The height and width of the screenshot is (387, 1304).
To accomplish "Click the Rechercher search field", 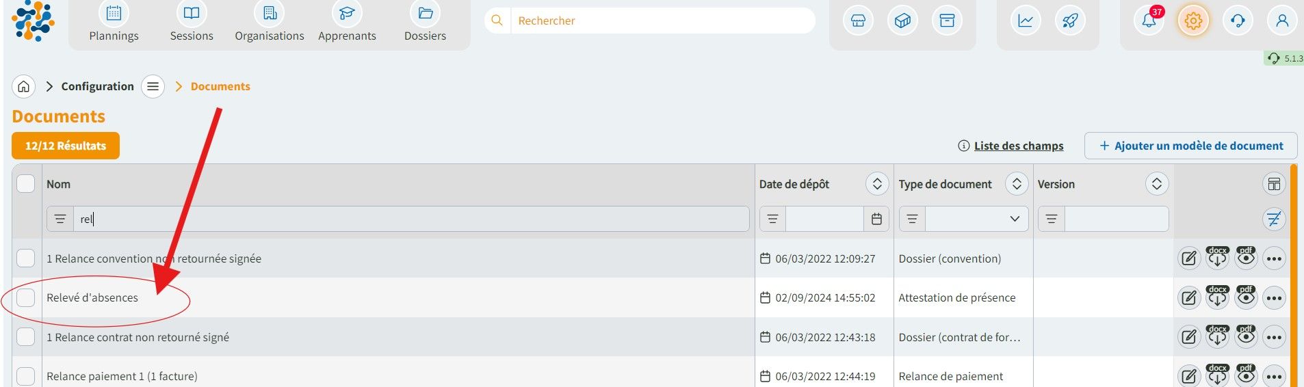I will click(x=660, y=21).
